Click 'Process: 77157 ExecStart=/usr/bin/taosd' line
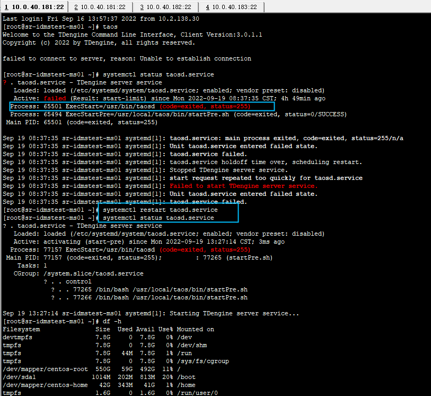The image size is (431, 396). coord(130,249)
